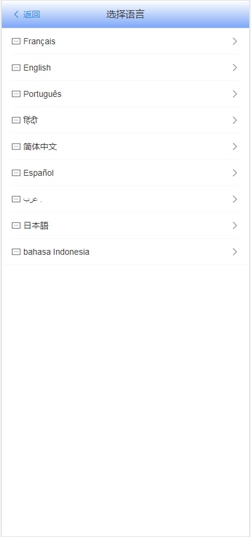Select Português as the language

point(125,94)
